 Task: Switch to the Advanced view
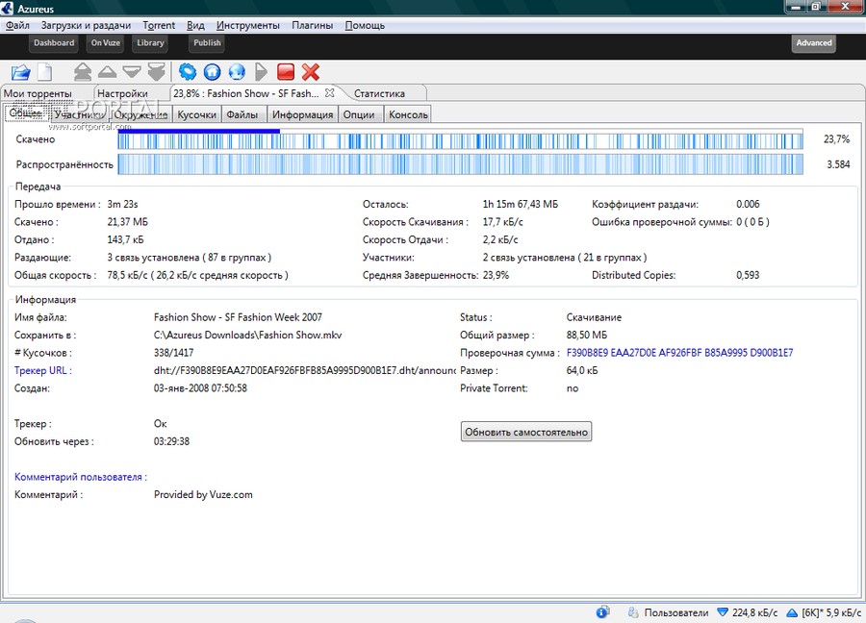click(x=813, y=43)
